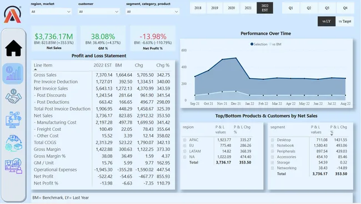361x204 pixels.
Task: Click the Other Cost row label
Action: [x=46, y=136]
